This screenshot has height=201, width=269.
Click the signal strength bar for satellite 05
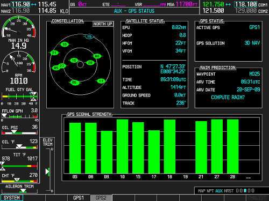coord(75,148)
